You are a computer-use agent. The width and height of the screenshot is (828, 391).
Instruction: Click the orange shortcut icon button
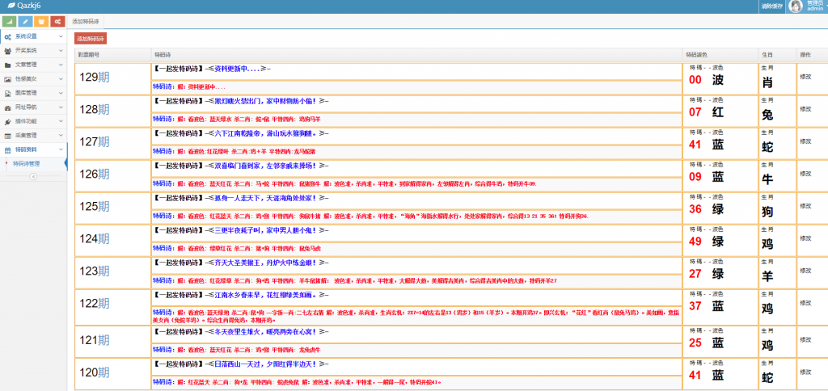click(x=41, y=22)
